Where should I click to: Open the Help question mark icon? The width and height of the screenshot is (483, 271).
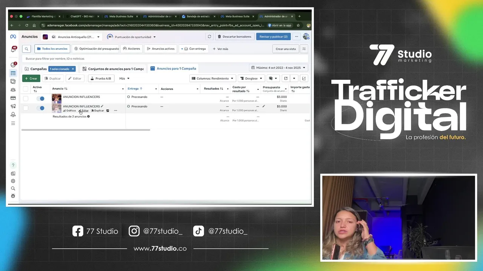click(13, 165)
